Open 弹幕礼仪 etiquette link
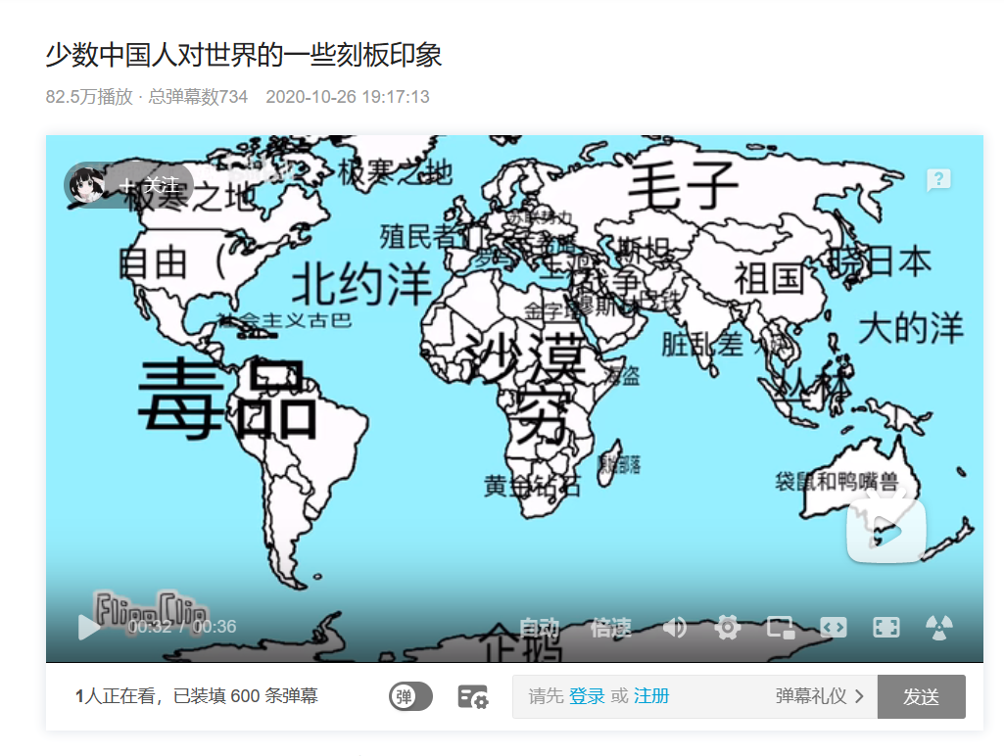 819,696
